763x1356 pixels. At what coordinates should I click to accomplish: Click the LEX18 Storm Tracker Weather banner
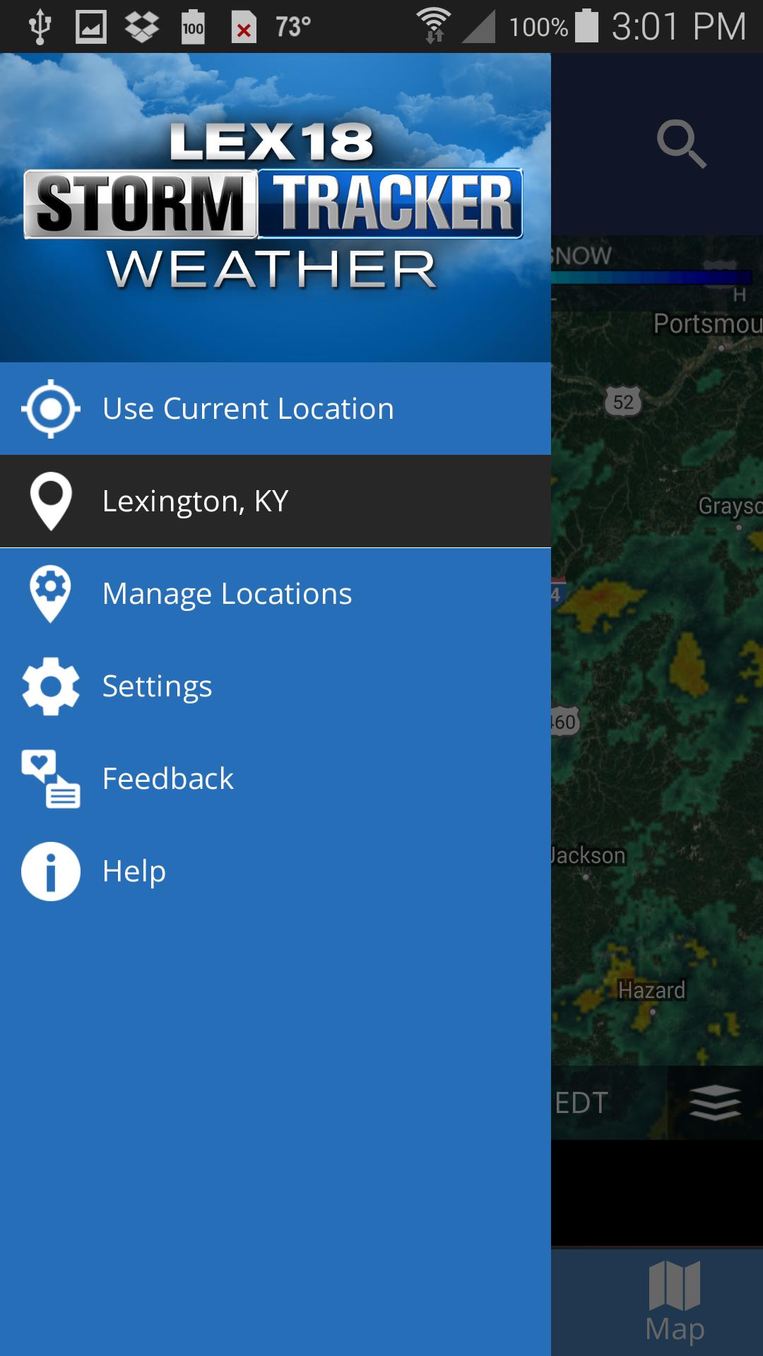[x=276, y=208]
